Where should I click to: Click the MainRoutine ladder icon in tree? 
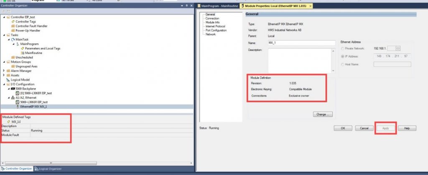pyautogui.click(x=23, y=53)
